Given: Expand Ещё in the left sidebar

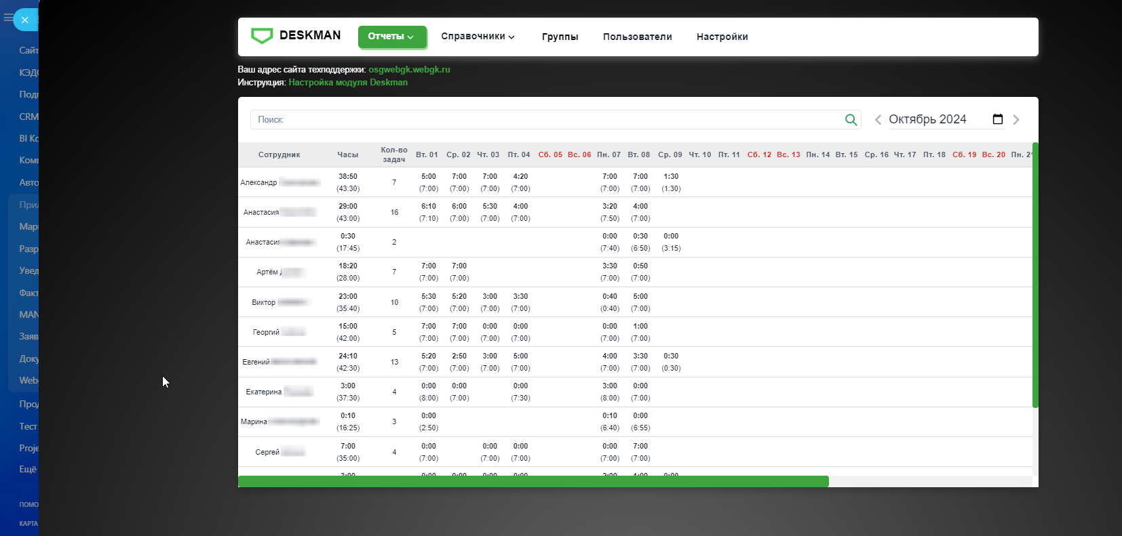Looking at the screenshot, I should pyautogui.click(x=28, y=469).
